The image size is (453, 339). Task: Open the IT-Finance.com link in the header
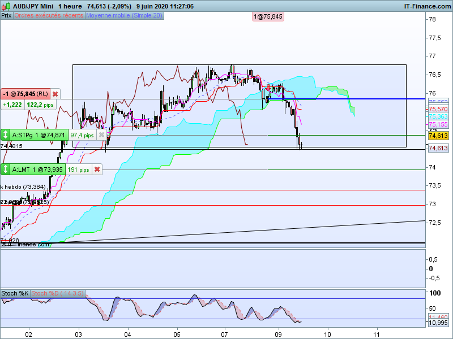click(428, 6)
